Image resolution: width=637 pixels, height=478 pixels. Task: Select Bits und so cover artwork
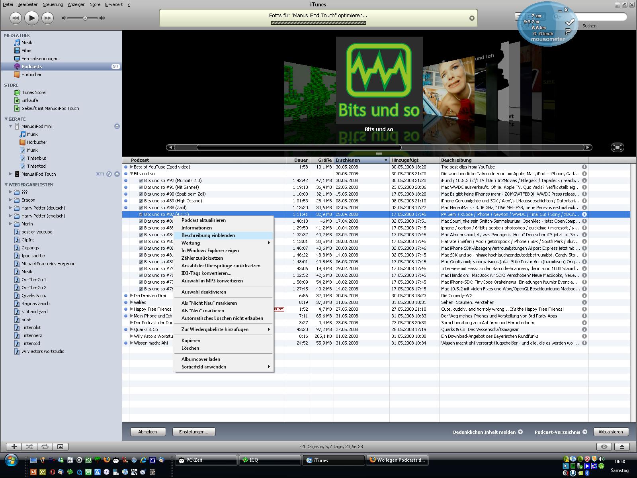(379, 80)
